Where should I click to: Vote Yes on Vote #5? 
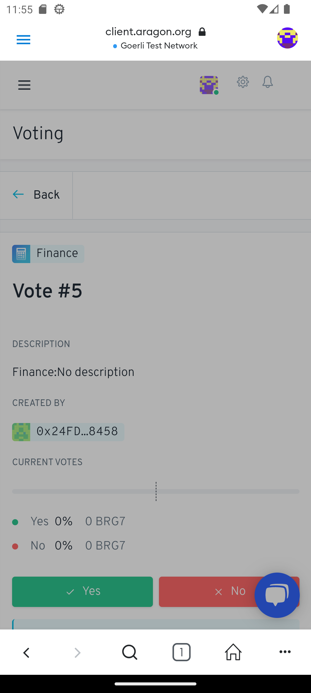[x=82, y=592]
